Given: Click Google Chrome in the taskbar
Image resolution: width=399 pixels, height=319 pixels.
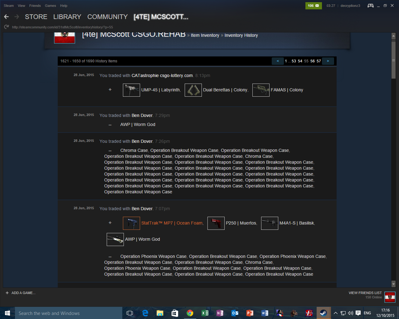Looking at the screenshot, I should pyautogui.click(x=190, y=313).
